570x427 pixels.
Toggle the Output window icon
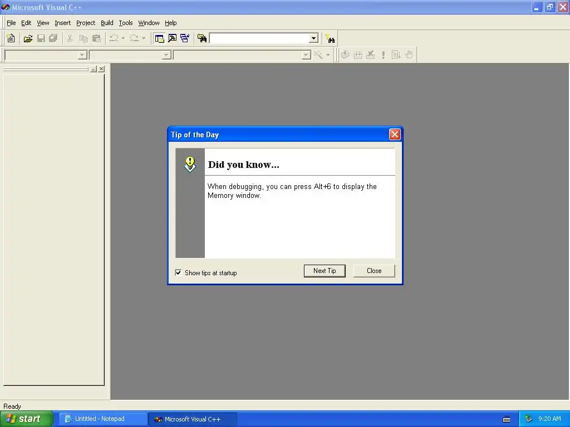point(173,38)
